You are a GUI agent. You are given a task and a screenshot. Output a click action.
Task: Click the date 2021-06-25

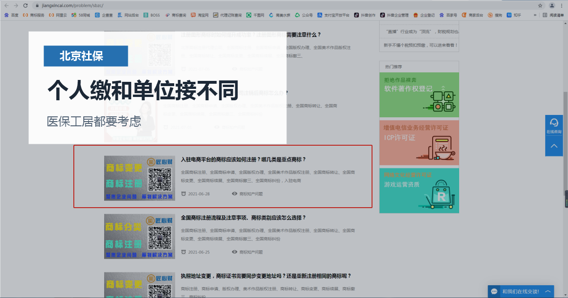tap(199, 252)
